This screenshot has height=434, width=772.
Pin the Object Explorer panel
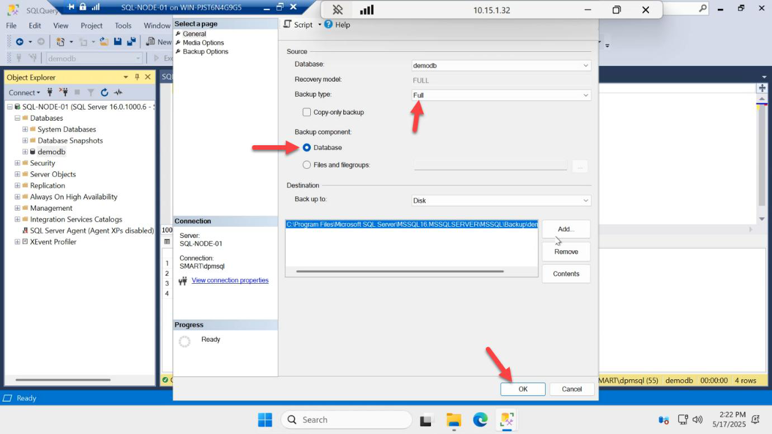coord(137,77)
